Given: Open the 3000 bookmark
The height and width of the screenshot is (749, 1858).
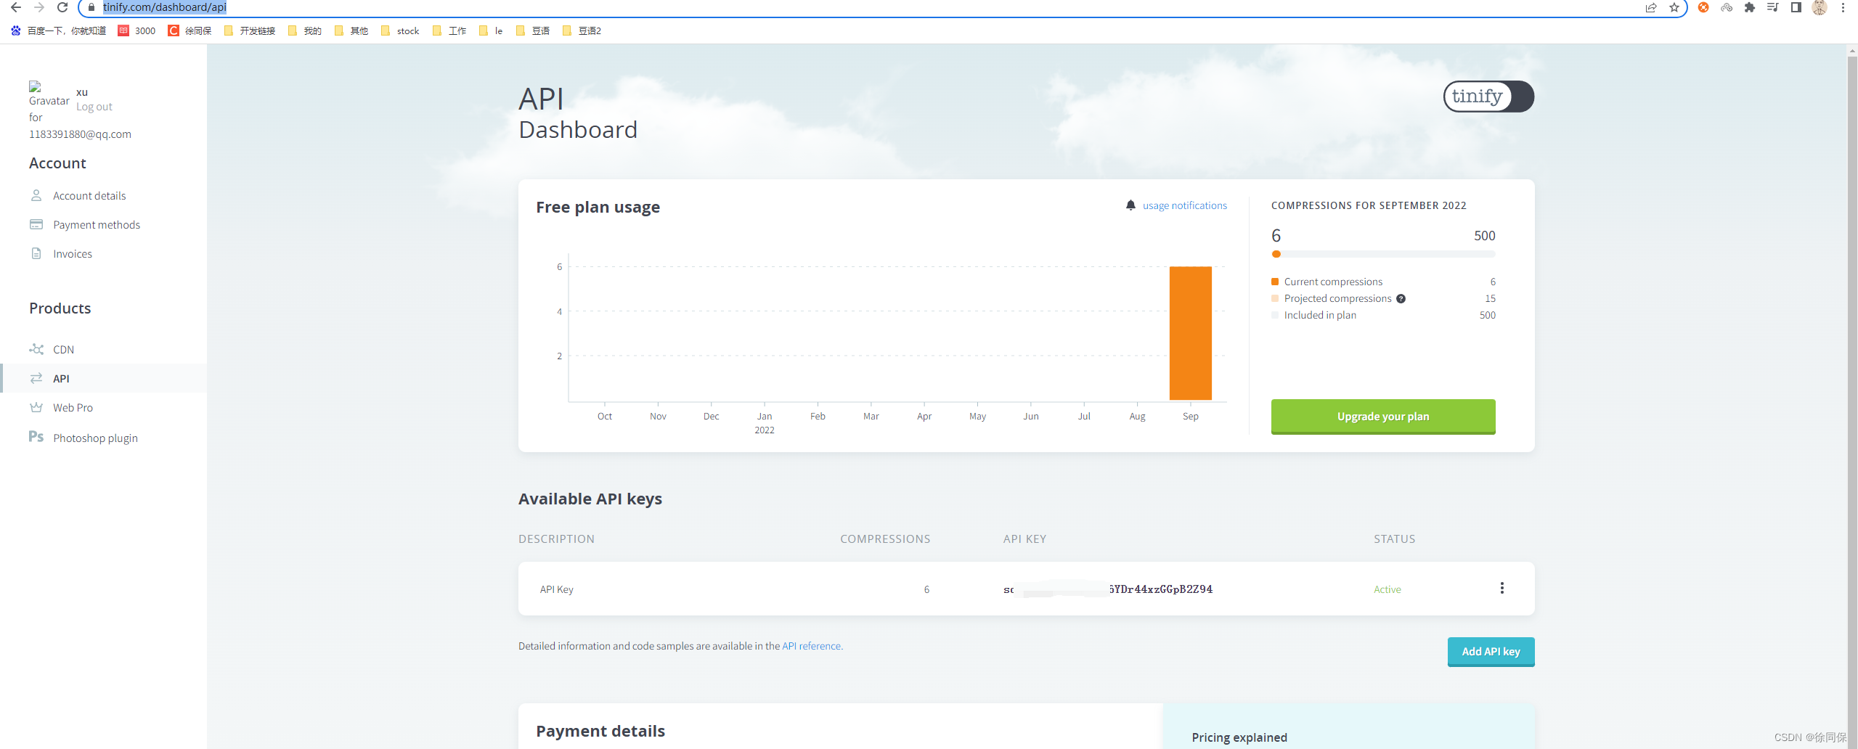Looking at the screenshot, I should coord(137,30).
